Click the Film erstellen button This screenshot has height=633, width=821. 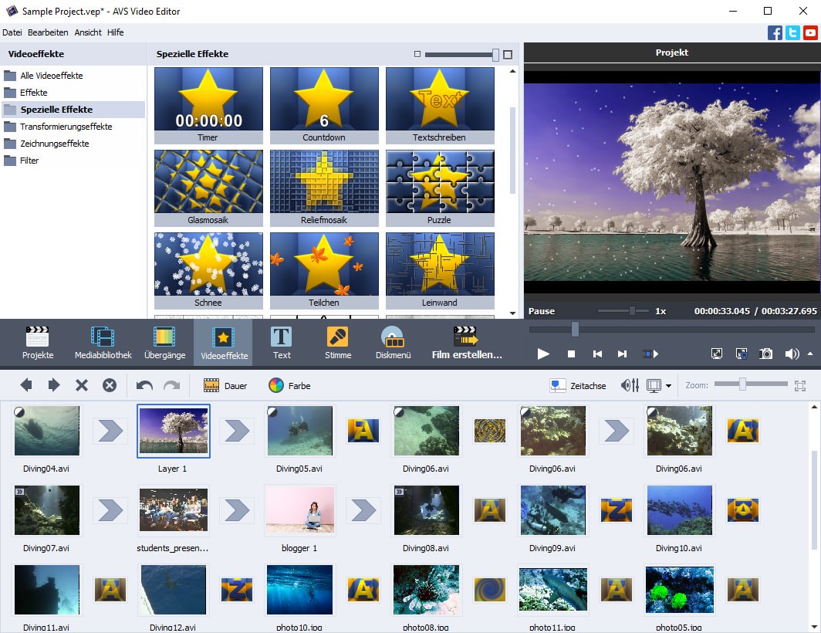(x=467, y=344)
